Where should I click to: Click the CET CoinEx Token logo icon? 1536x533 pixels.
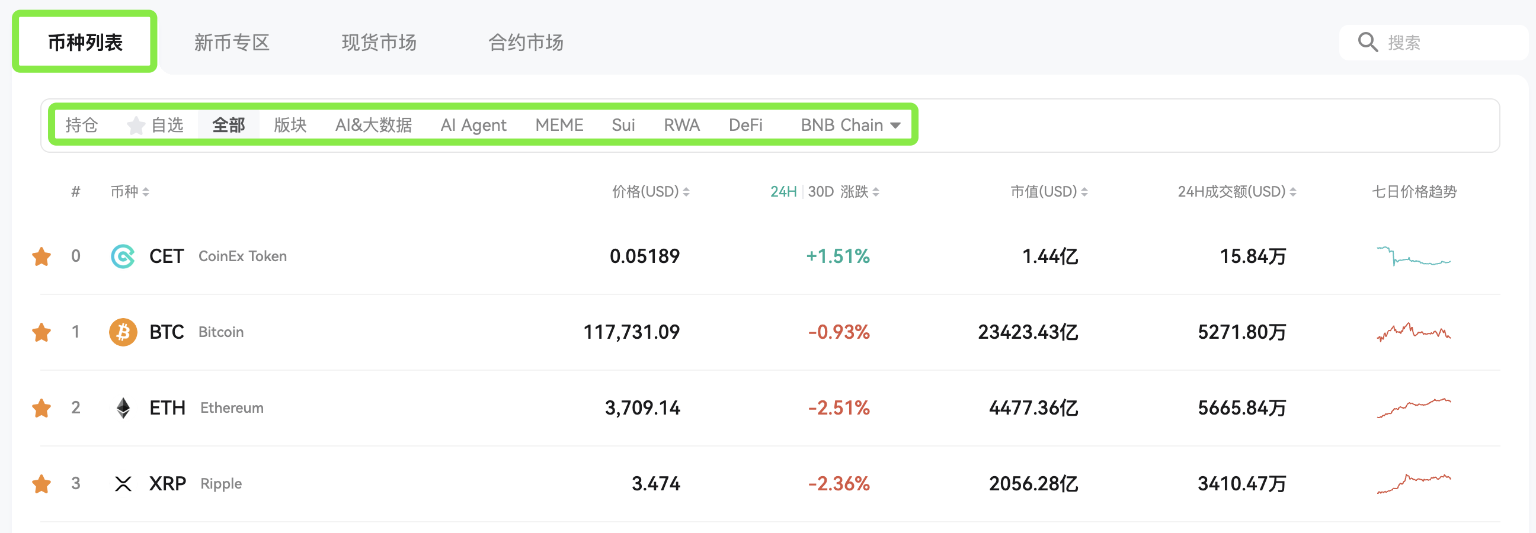click(123, 256)
